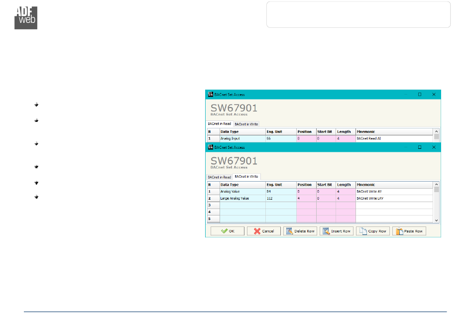473x328 pixels.
Task: Click the green checkmark icon on OK
Action: [x=224, y=231]
